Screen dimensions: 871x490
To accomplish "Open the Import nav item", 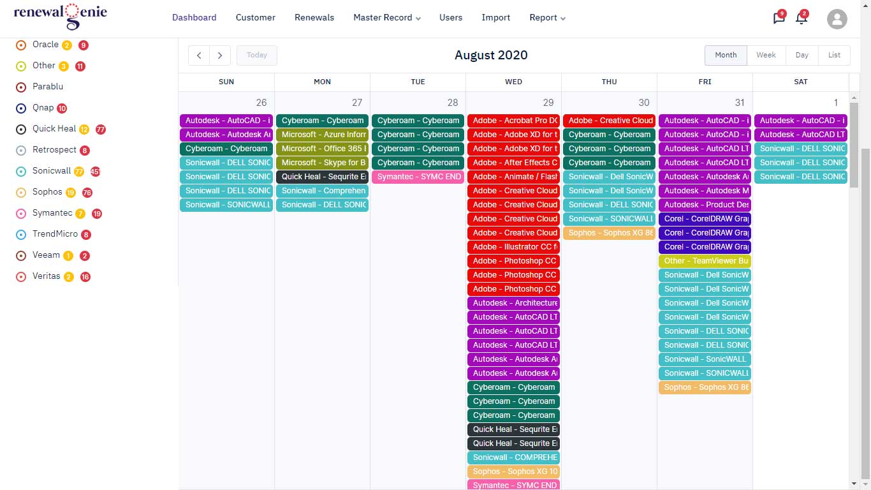I will click(495, 18).
